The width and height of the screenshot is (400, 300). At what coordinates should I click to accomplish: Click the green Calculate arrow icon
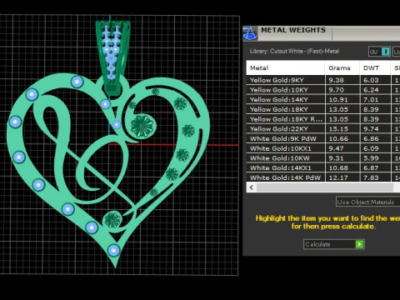tap(360, 244)
